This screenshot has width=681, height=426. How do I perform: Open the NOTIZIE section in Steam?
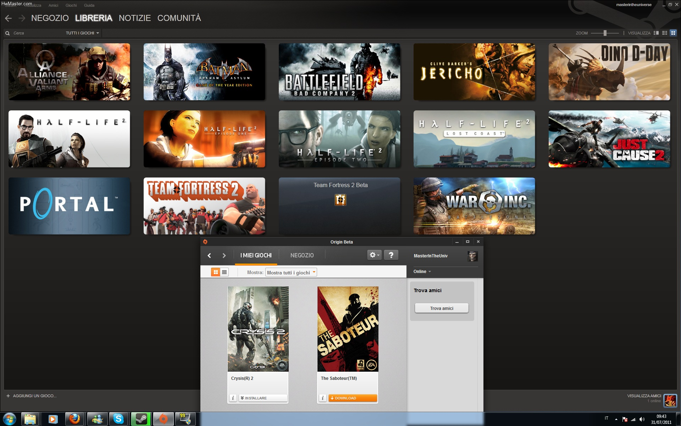[x=135, y=18]
